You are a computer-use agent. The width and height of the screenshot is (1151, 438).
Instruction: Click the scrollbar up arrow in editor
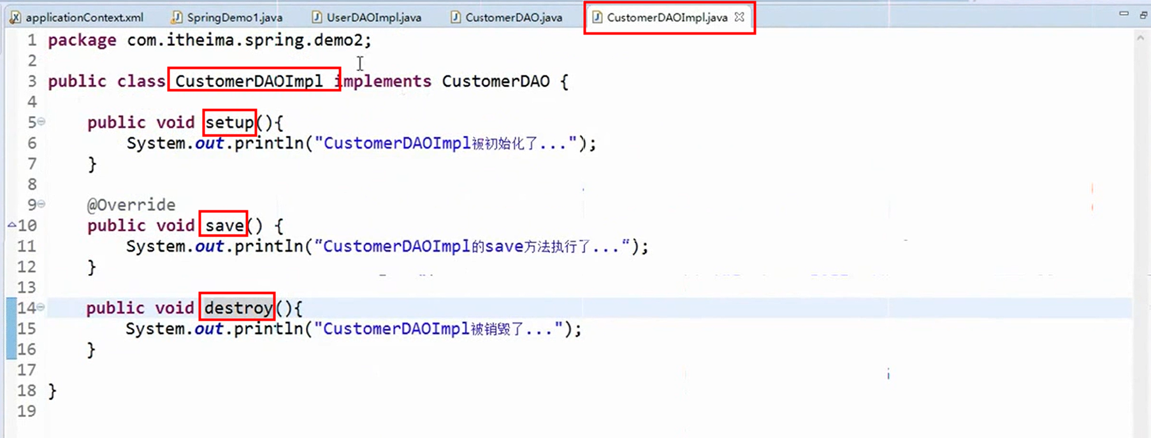click(1140, 38)
